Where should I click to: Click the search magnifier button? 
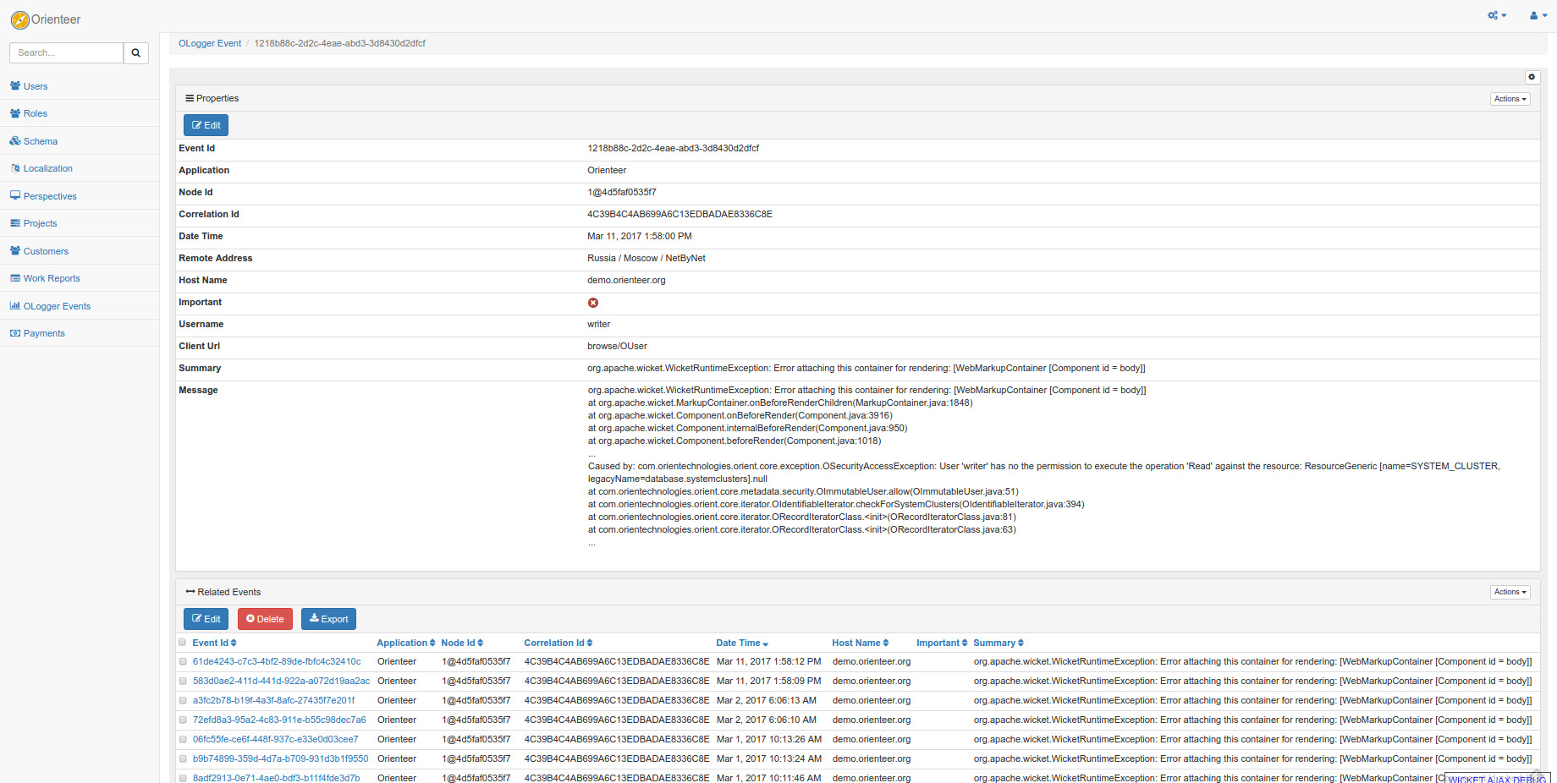click(135, 53)
